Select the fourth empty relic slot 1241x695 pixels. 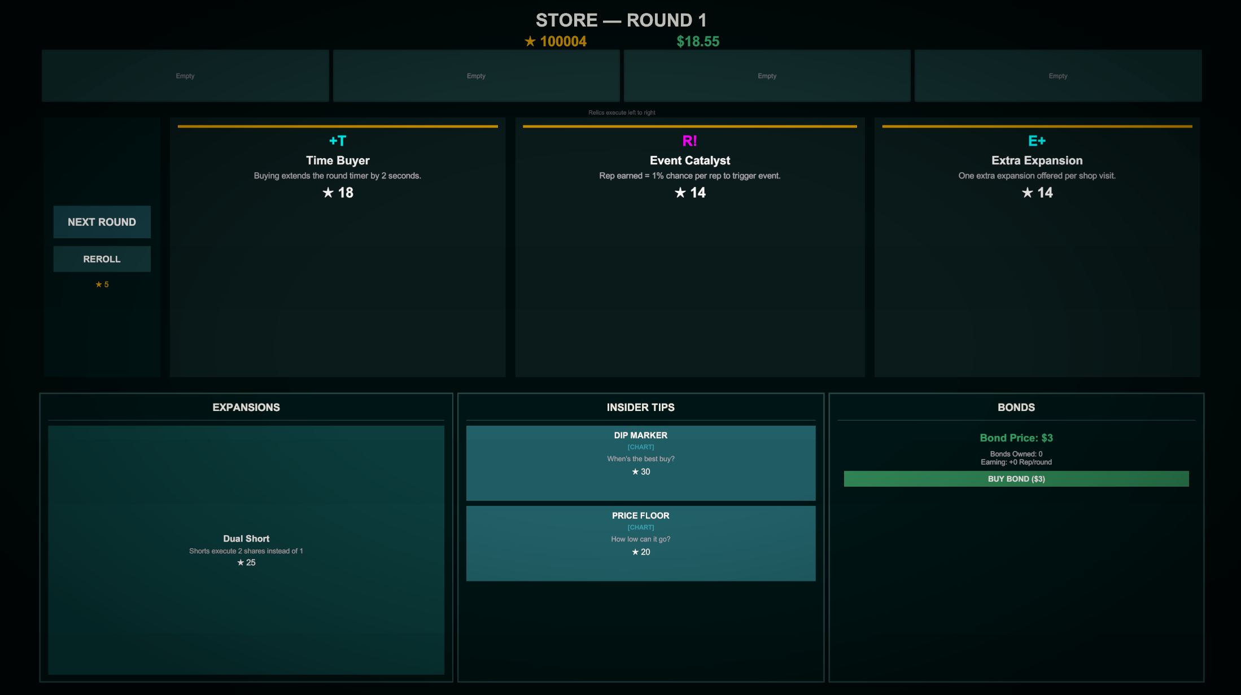coord(1058,76)
